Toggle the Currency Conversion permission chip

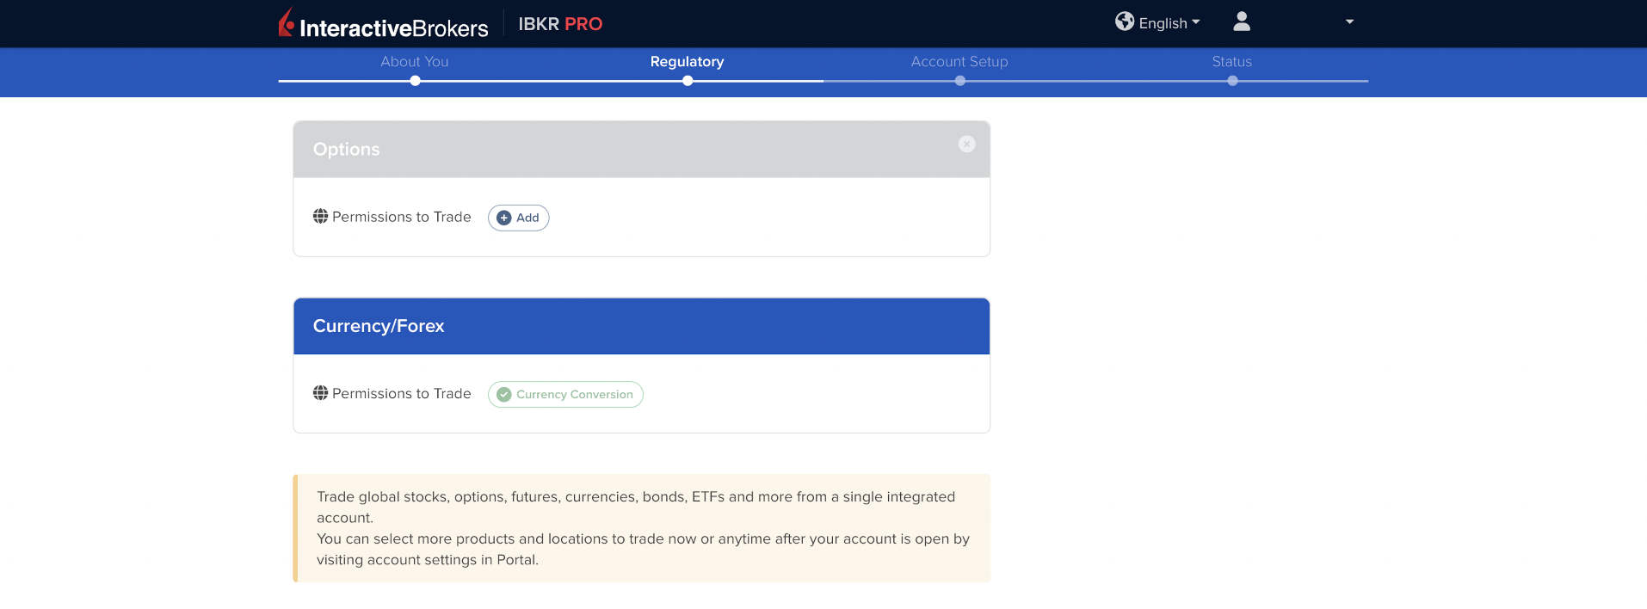click(565, 395)
